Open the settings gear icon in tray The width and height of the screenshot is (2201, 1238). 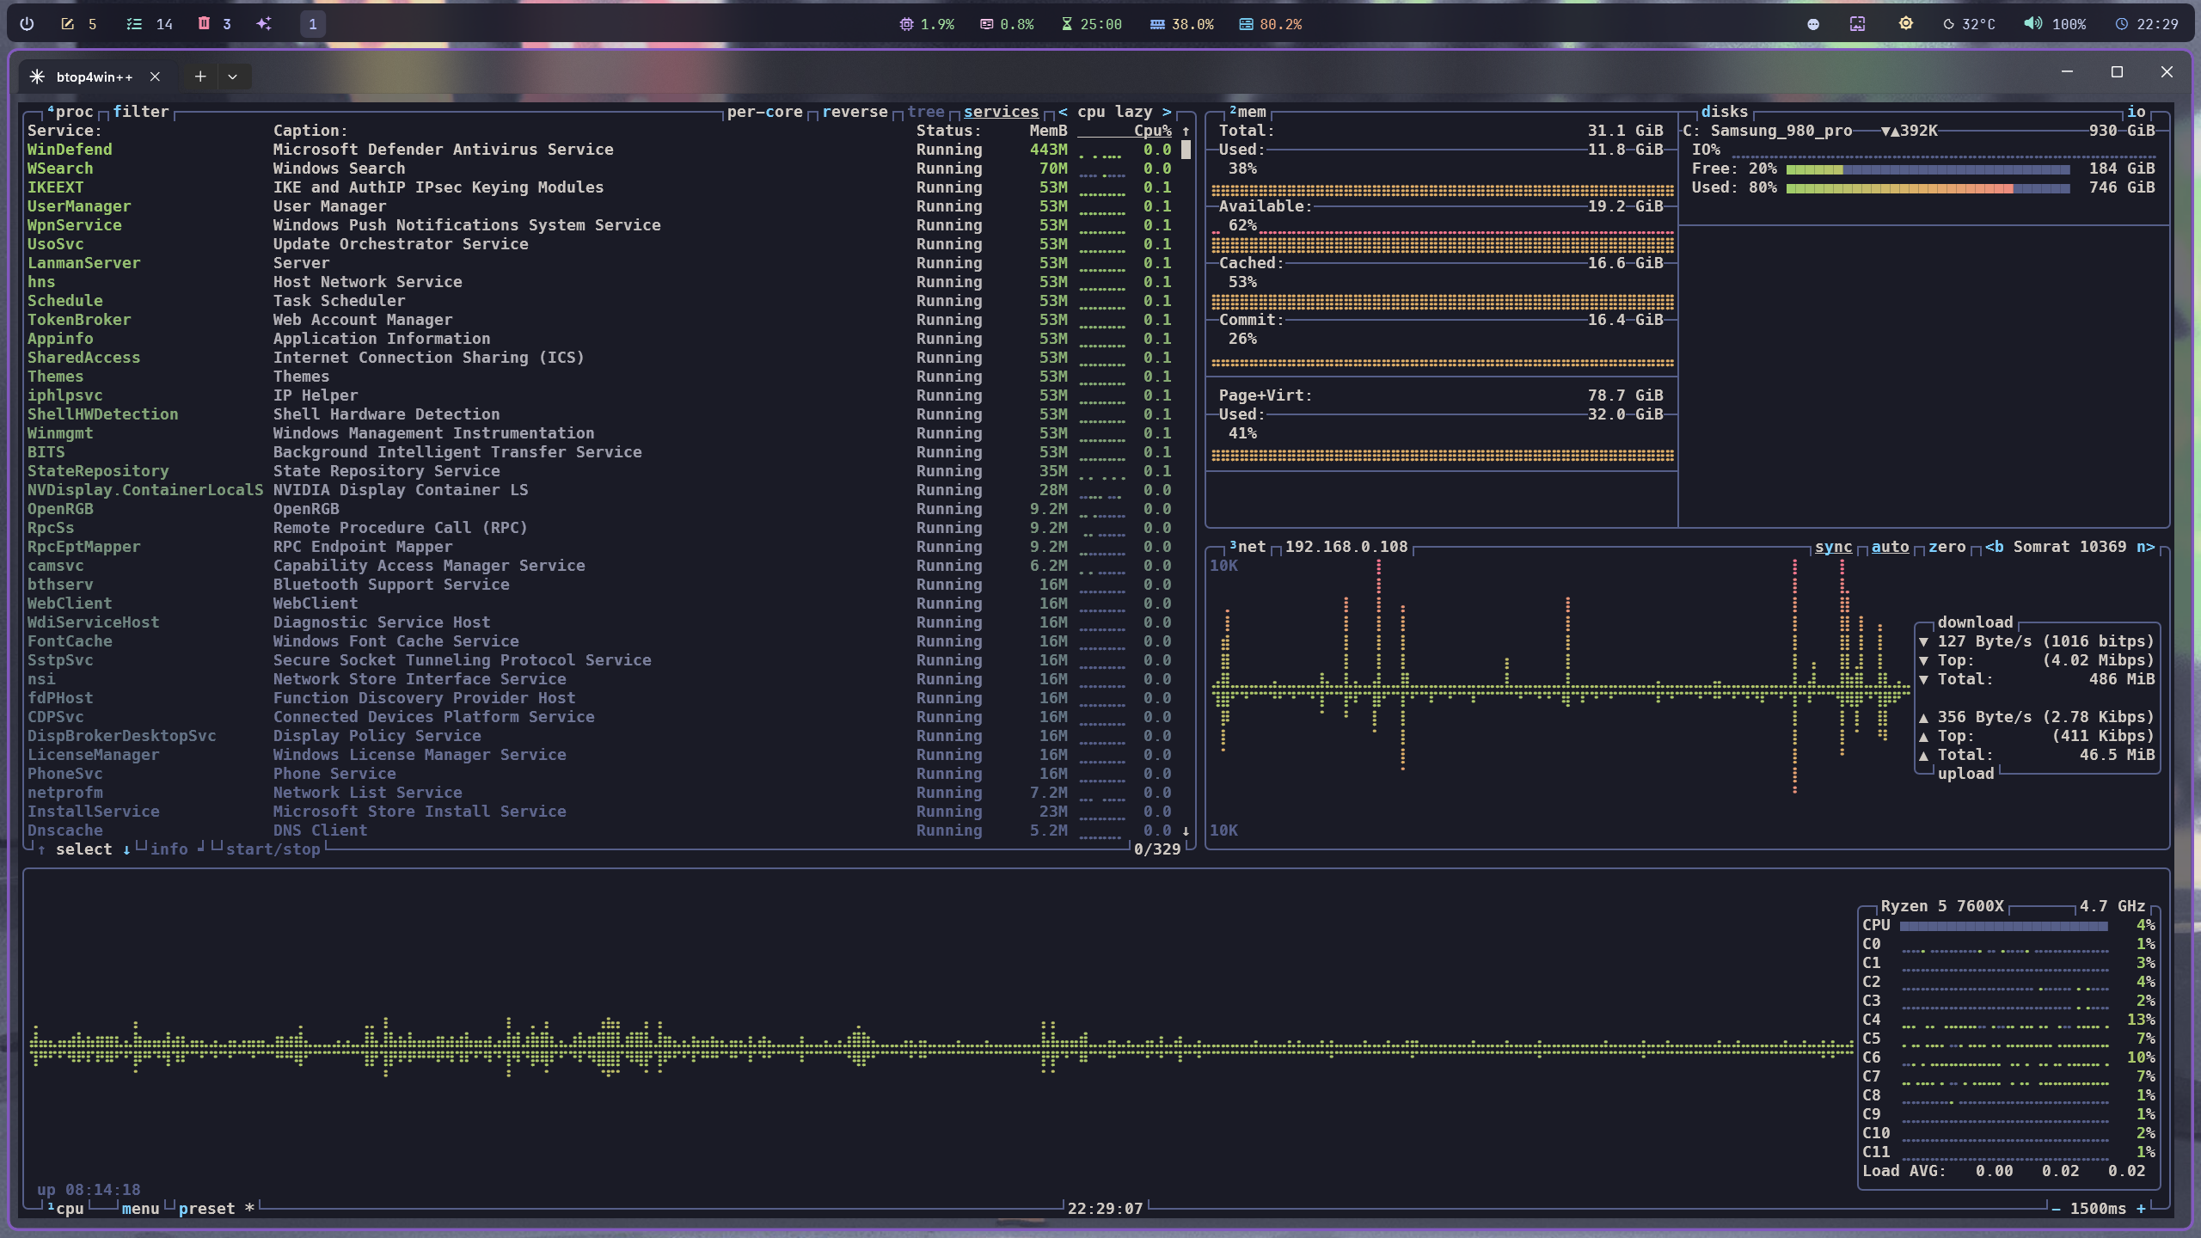click(1906, 23)
